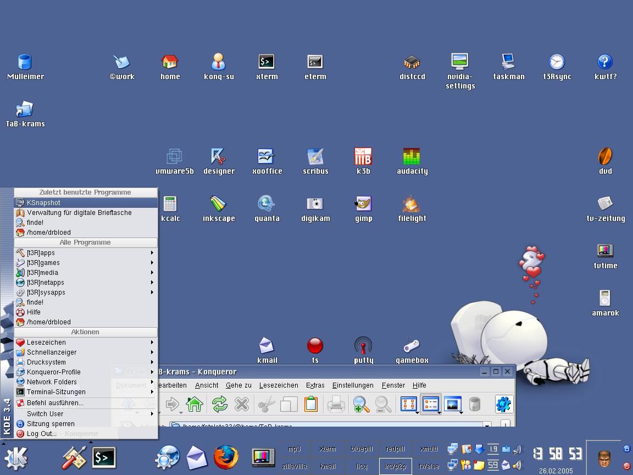The height and width of the screenshot is (475, 633).
Task: Switch to the kmail virtual desktop
Action: click(x=327, y=466)
